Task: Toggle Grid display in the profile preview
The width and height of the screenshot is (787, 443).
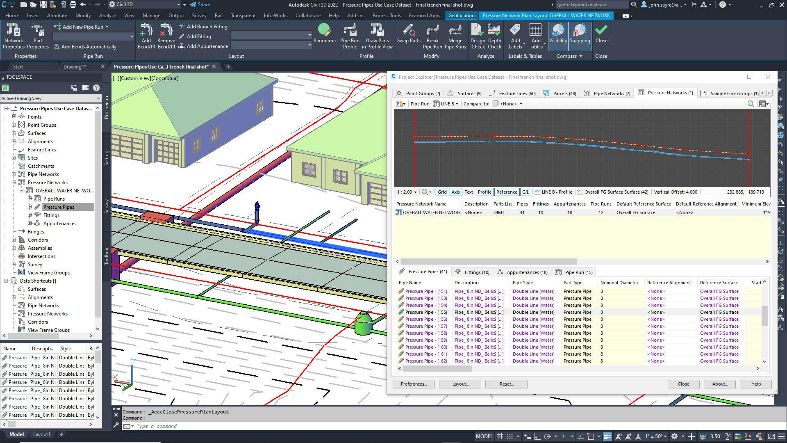Action: [442, 192]
